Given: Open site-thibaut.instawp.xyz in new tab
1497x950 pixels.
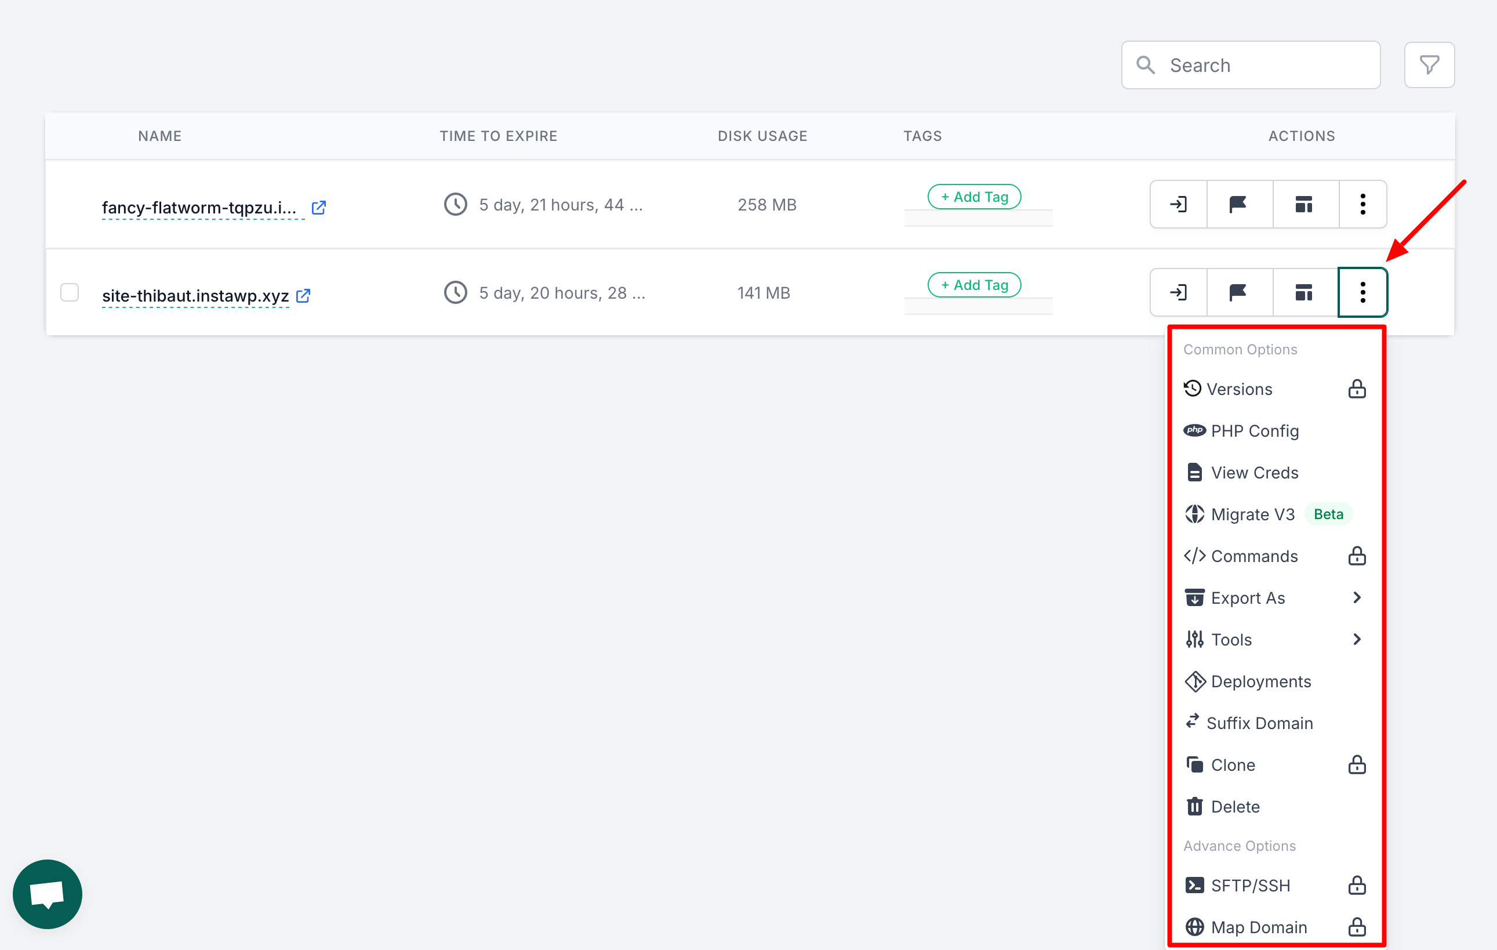Looking at the screenshot, I should (x=303, y=295).
